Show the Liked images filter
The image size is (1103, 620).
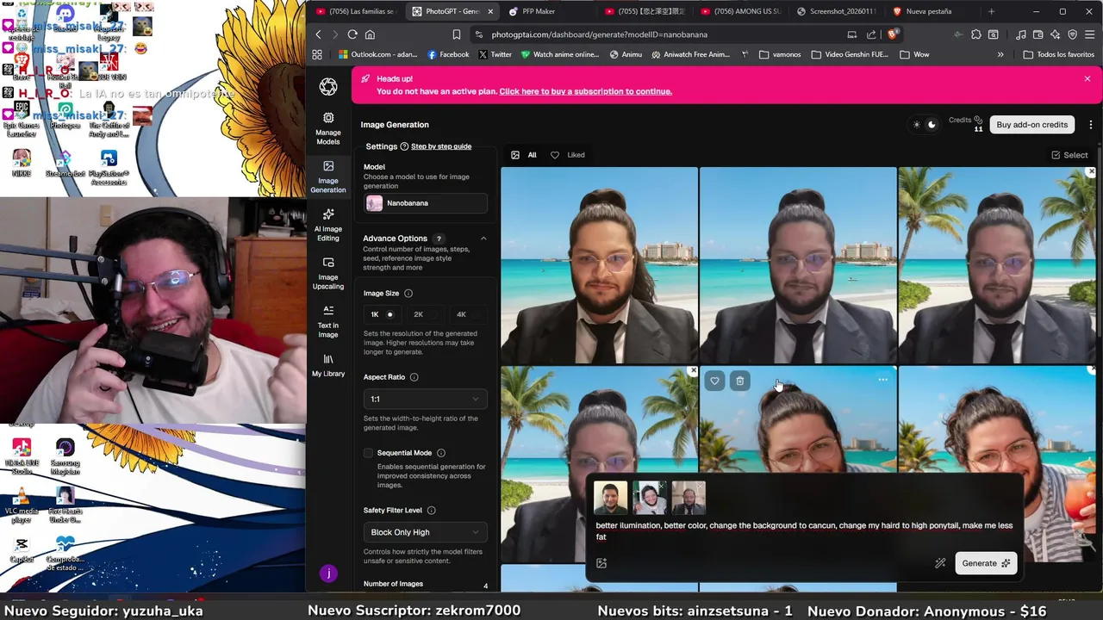coord(568,155)
